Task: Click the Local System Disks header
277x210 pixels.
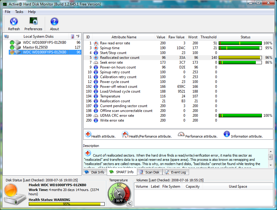Action: (38, 37)
